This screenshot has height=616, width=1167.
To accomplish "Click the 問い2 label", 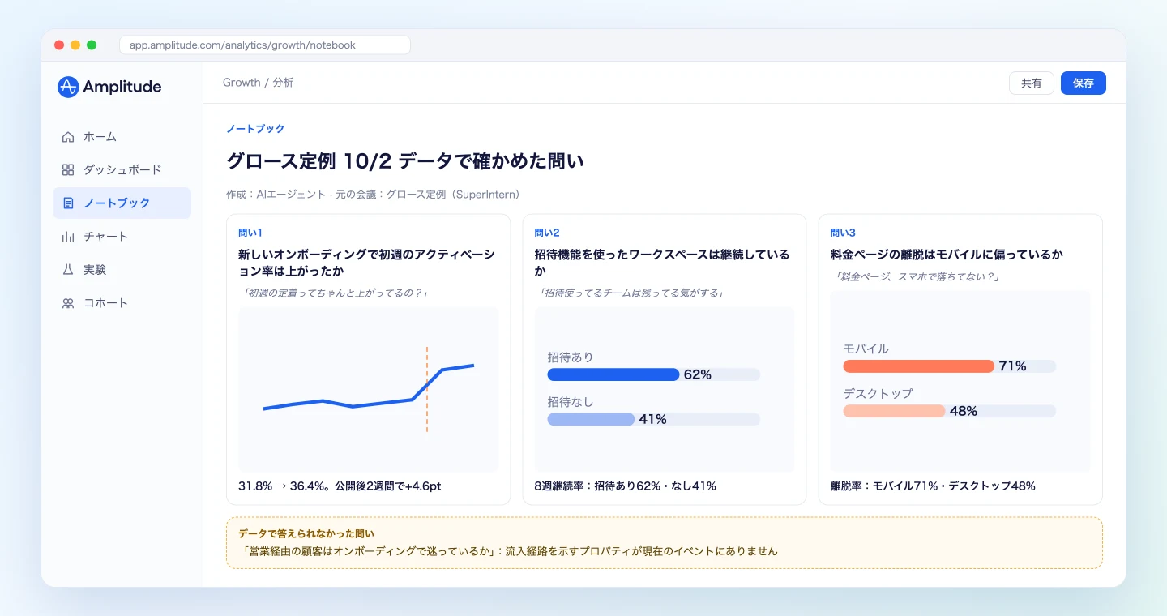I will pyautogui.click(x=546, y=233).
